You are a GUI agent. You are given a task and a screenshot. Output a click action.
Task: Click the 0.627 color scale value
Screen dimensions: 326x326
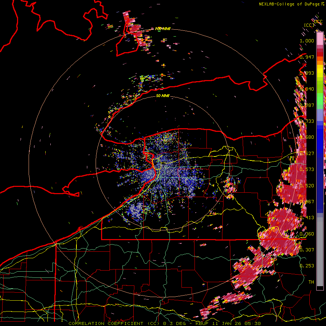[x=307, y=154]
